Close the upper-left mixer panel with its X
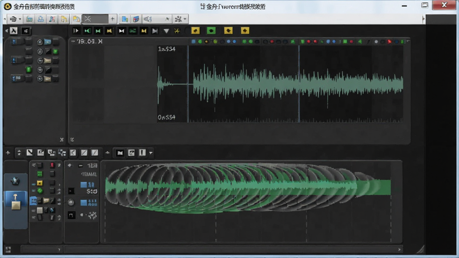This screenshot has width=459, height=258. pyautogui.click(x=61, y=140)
